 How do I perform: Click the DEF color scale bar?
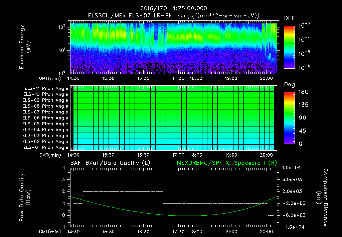pyautogui.click(x=289, y=47)
